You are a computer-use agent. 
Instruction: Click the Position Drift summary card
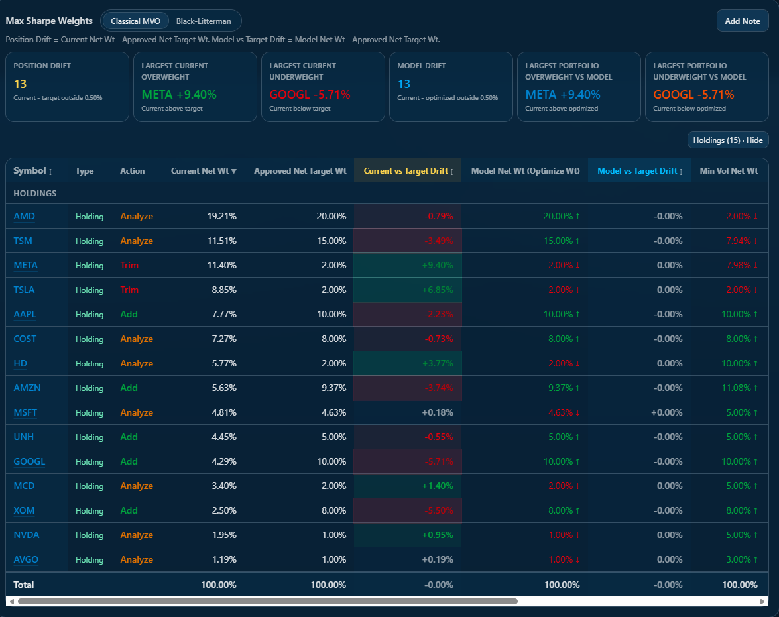point(67,86)
